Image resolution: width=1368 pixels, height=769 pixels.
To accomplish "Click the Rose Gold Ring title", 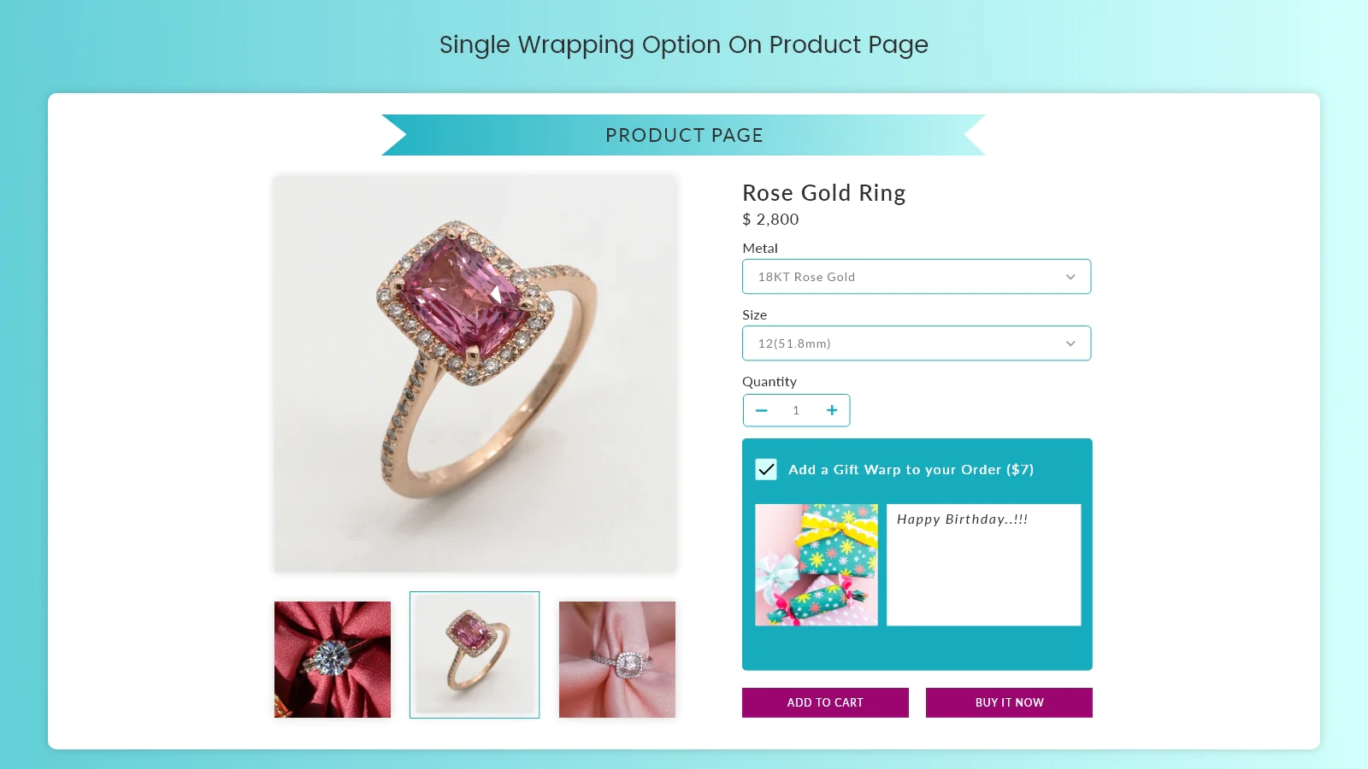I will point(824,193).
